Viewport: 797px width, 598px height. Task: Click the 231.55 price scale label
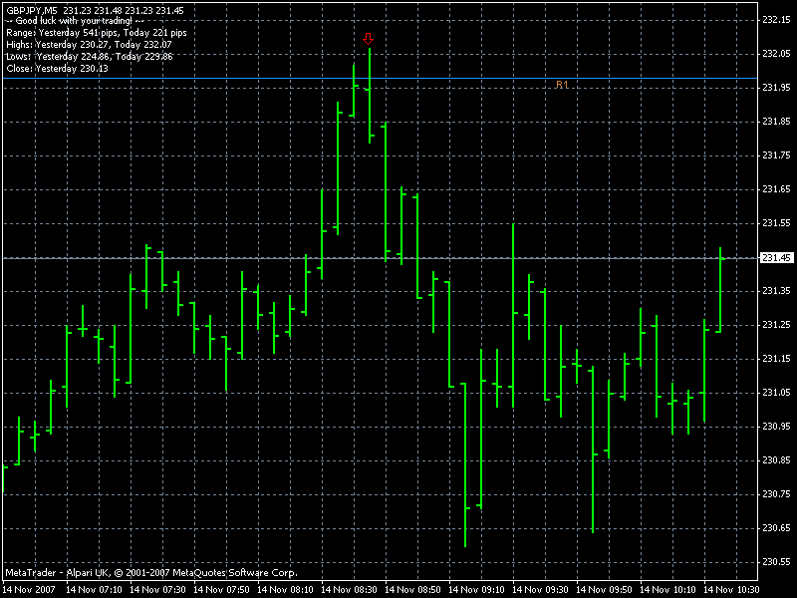pos(777,223)
